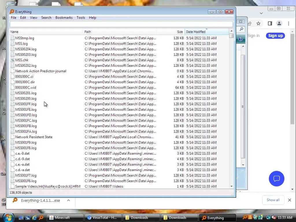Select the MSS00201.log file name
Viewport: 296px width, 222px height.
(x=26, y=93)
